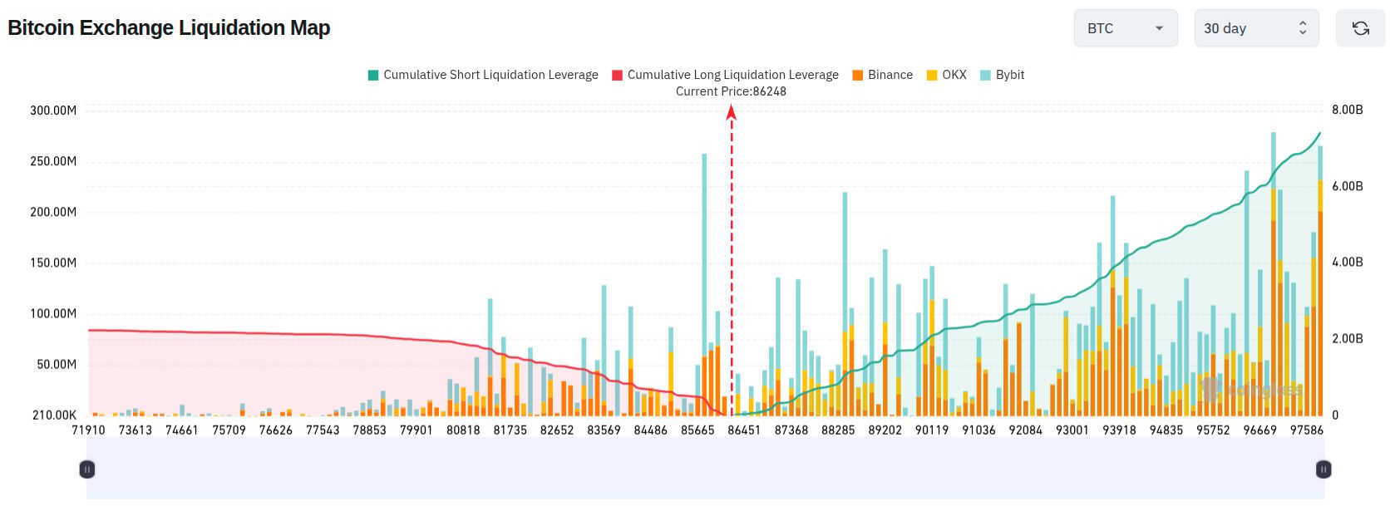
Task: Click the tallest Bybit bar near 85665
Action: coord(705,249)
